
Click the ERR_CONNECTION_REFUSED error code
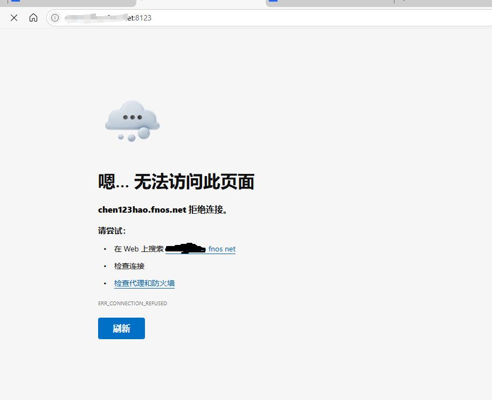[132, 304]
